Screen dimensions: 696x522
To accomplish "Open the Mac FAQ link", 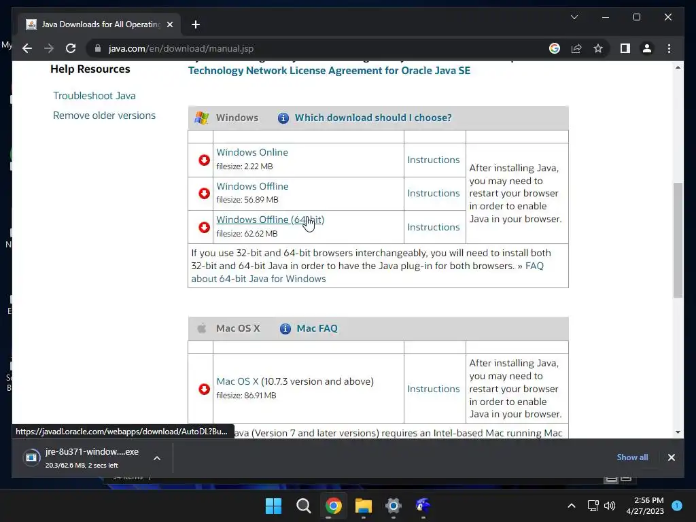I will click(317, 328).
